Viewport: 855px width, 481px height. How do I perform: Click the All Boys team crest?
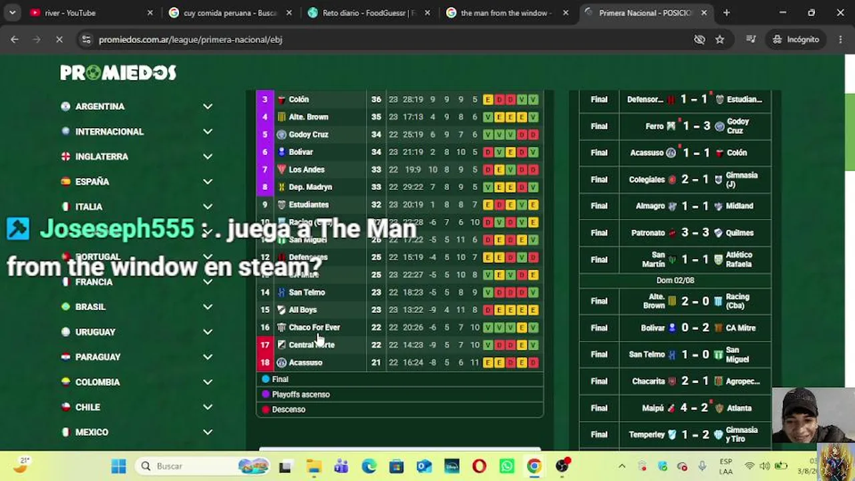pyautogui.click(x=281, y=310)
